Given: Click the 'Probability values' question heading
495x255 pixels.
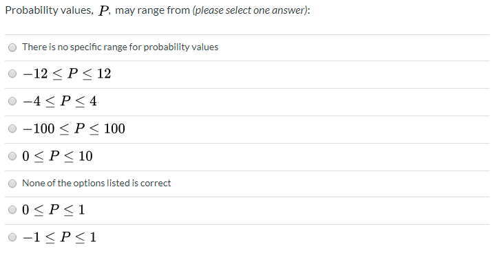Looking at the screenshot, I should pyautogui.click(x=50, y=10).
